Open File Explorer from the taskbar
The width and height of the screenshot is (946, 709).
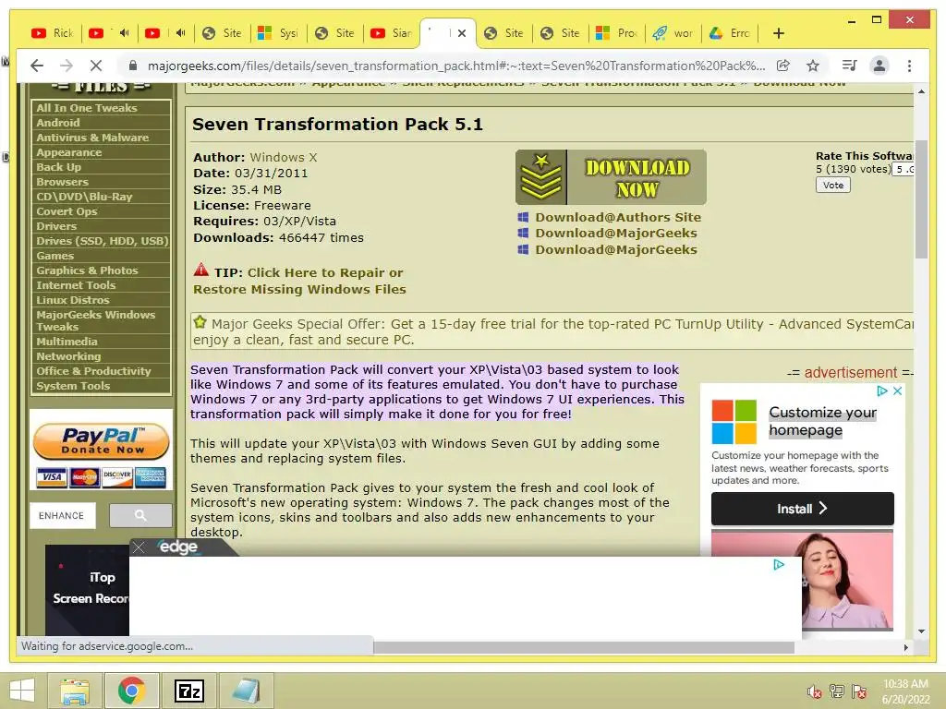pyautogui.click(x=75, y=691)
